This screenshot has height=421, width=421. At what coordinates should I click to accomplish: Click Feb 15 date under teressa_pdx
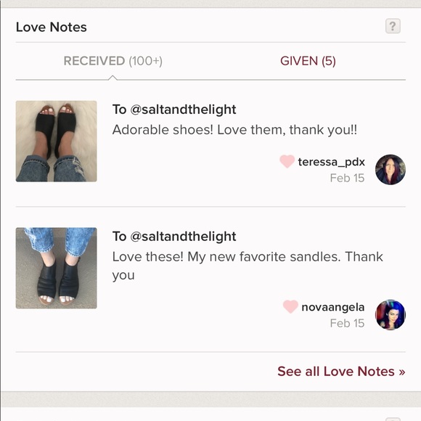[347, 178]
